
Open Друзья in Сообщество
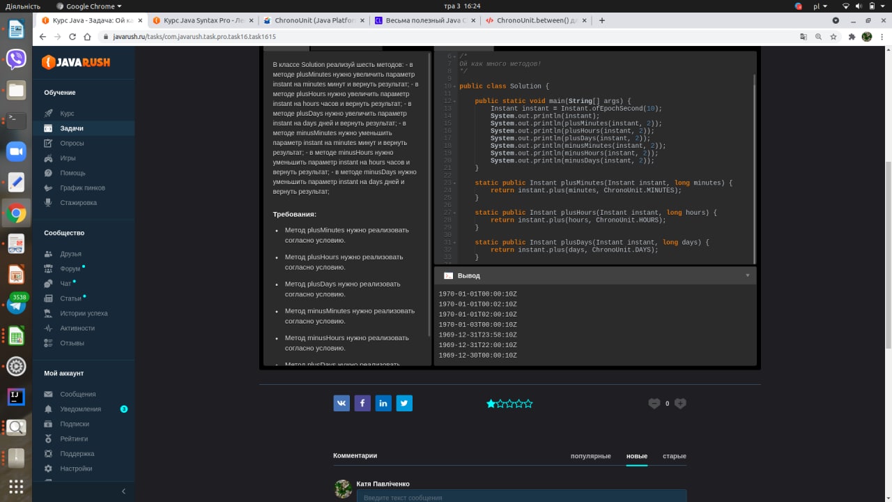point(70,254)
